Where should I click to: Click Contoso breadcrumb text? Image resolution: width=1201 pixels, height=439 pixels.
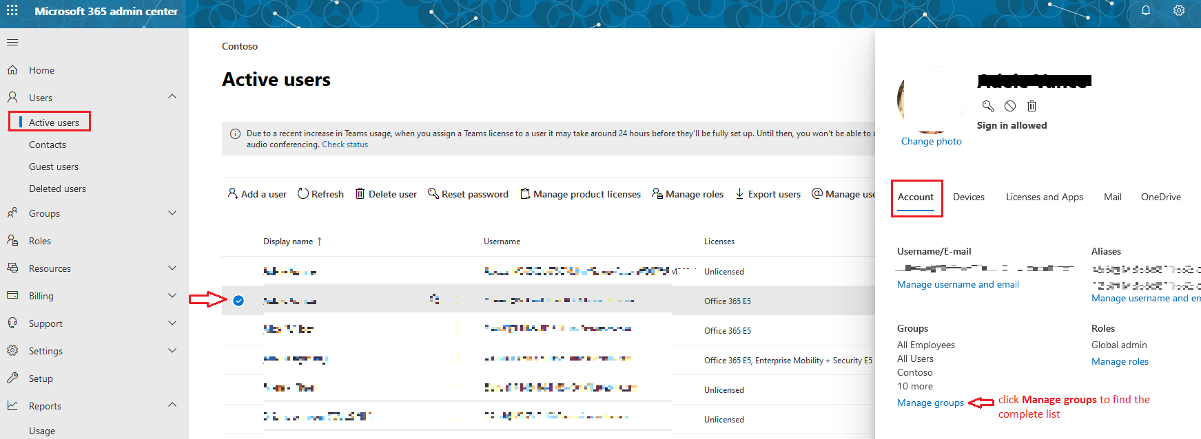point(240,46)
